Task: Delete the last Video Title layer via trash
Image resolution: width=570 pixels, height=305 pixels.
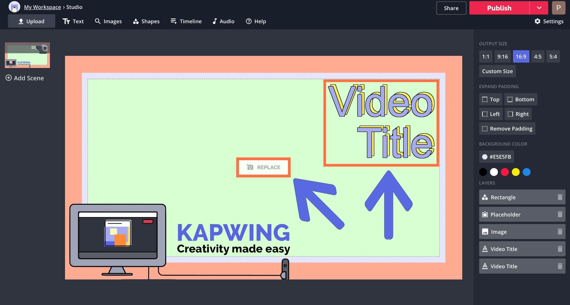Action: [560, 266]
